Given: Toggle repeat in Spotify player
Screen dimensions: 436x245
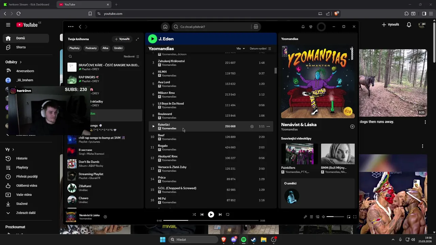Looking at the screenshot, I should tap(228, 214).
